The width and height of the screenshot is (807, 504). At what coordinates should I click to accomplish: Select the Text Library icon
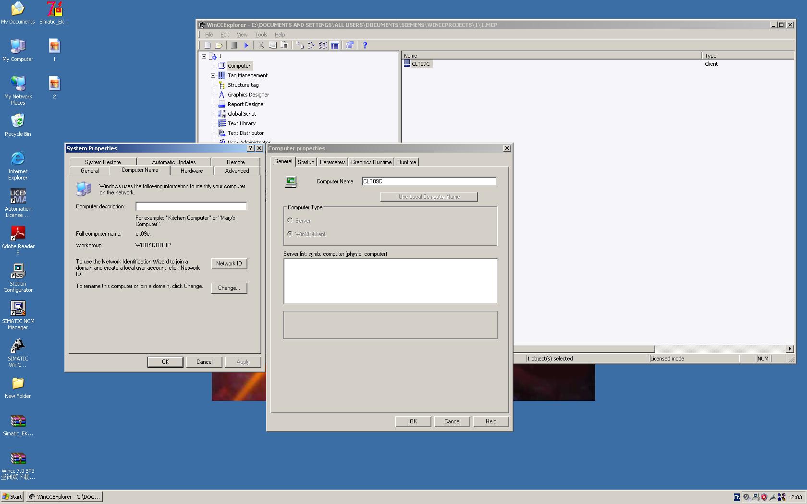(221, 123)
